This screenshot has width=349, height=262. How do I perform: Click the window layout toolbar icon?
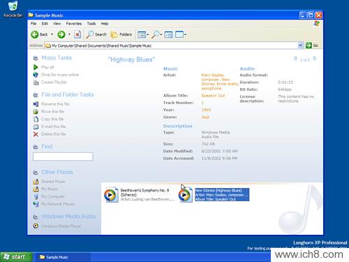(x=179, y=35)
